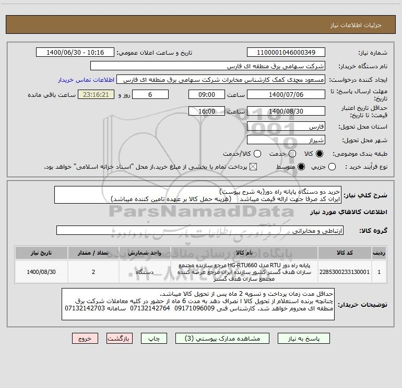The image size is (402, 388).
Task: Click the response deadline date 1400/07/06 field
Action: point(286,94)
